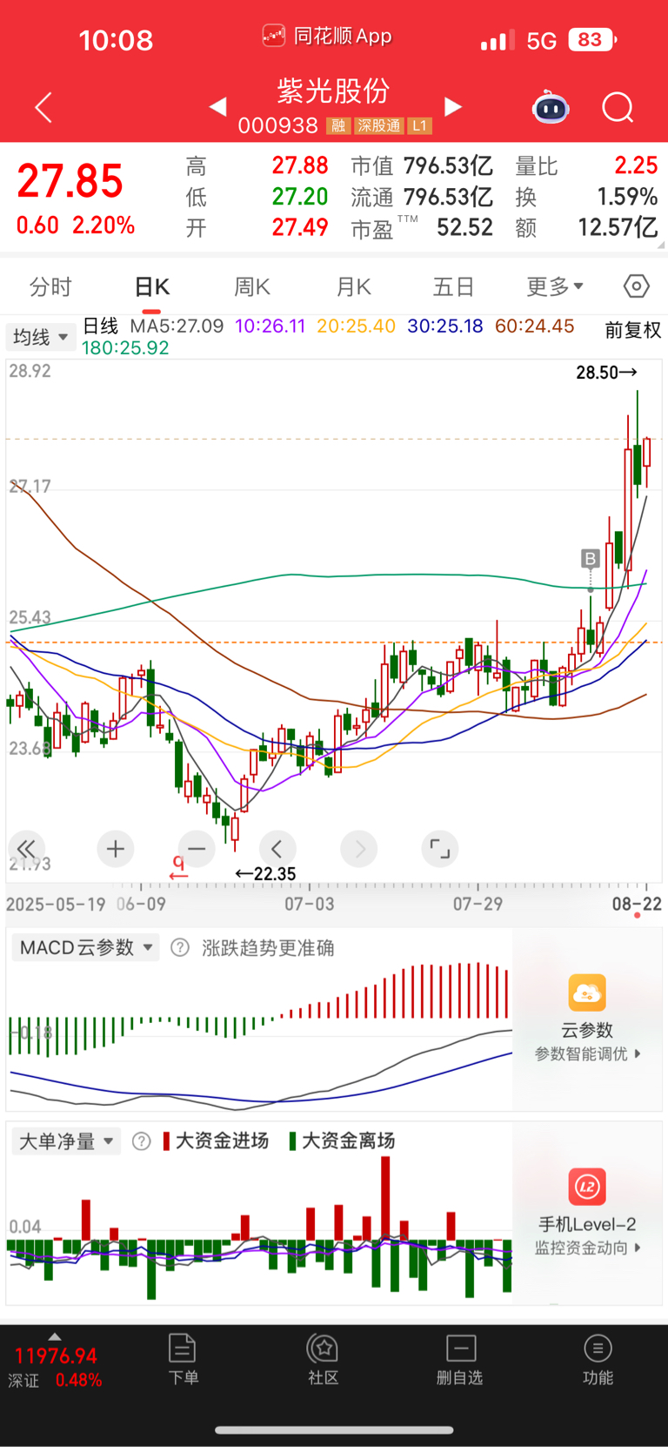
Task: Tap the 云参数 cloud icon
Action: (x=587, y=993)
